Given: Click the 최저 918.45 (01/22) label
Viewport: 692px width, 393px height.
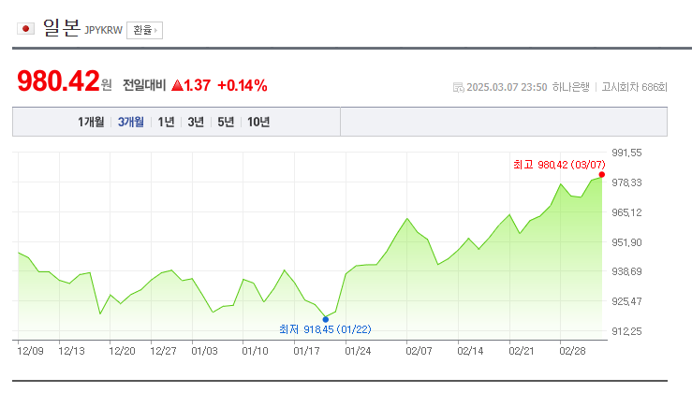Looking at the screenshot, I should (325, 329).
